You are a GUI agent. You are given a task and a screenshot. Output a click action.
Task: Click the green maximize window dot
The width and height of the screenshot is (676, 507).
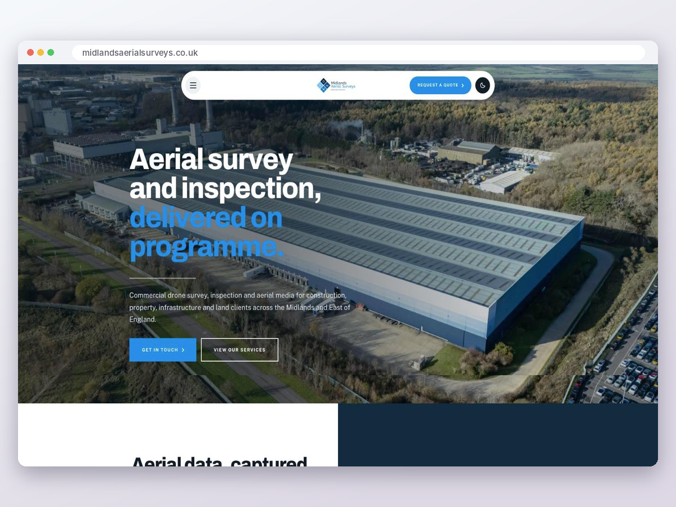(51, 52)
